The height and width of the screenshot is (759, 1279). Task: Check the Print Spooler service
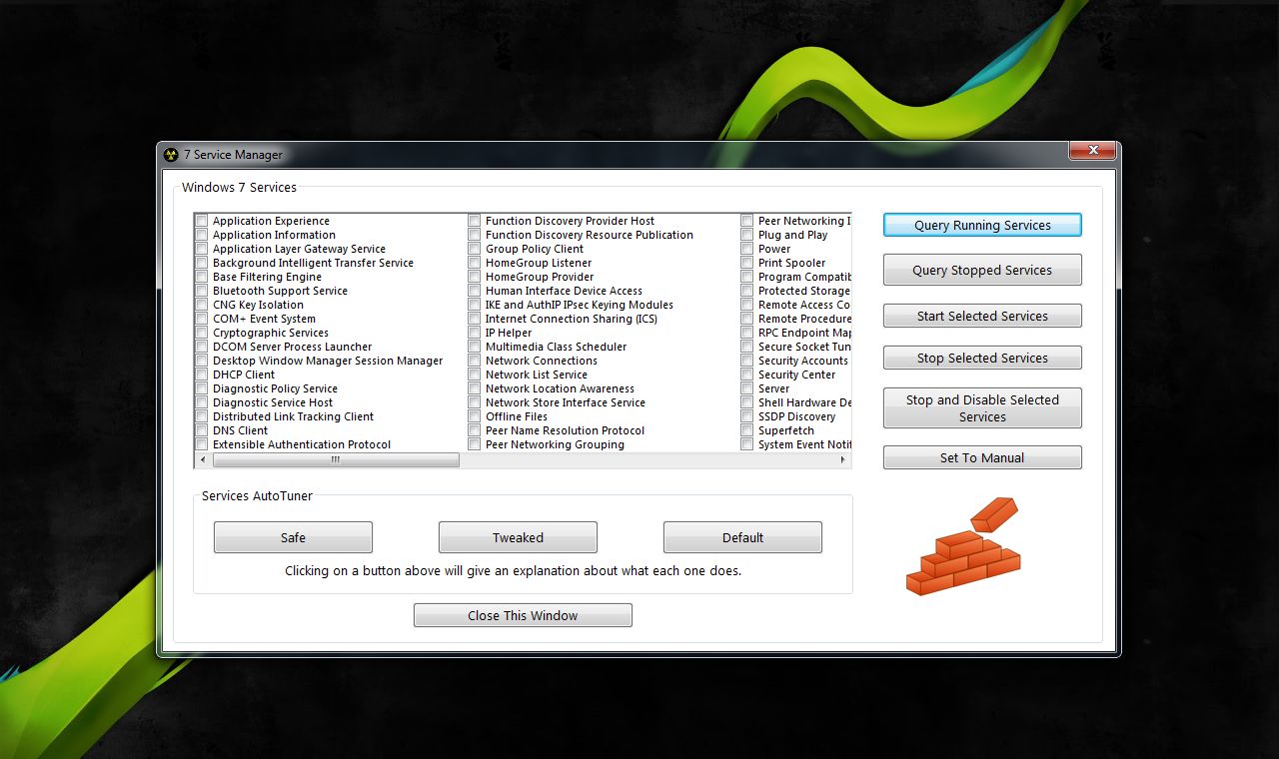pos(747,263)
